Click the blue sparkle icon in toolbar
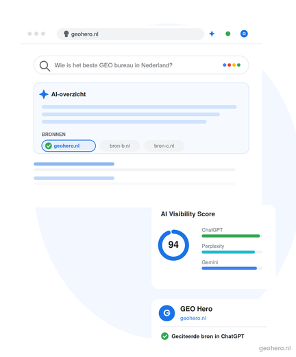296x357 pixels. coord(212,34)
